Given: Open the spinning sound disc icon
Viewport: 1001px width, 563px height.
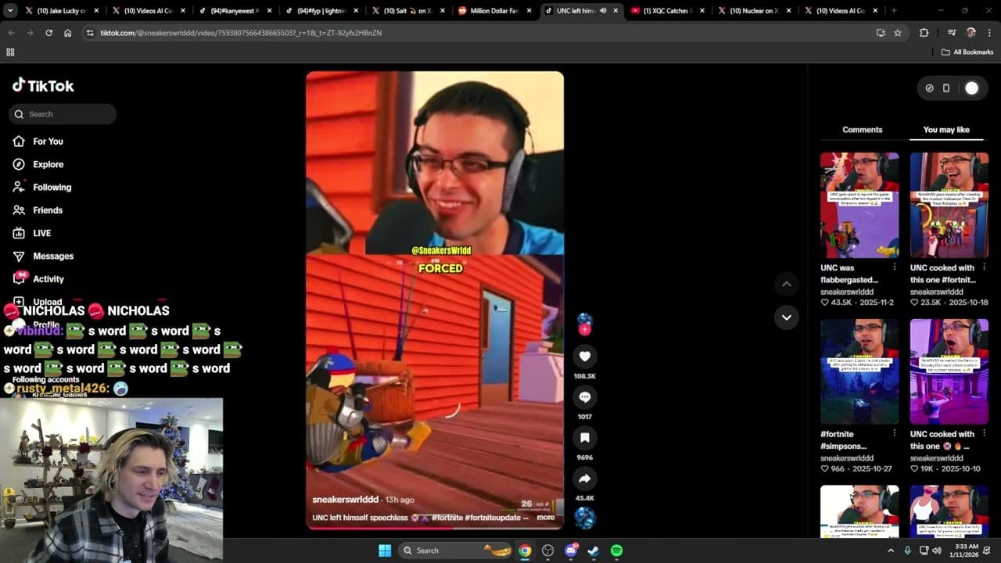Looking at the screenshot, I should tap(585, 518).
